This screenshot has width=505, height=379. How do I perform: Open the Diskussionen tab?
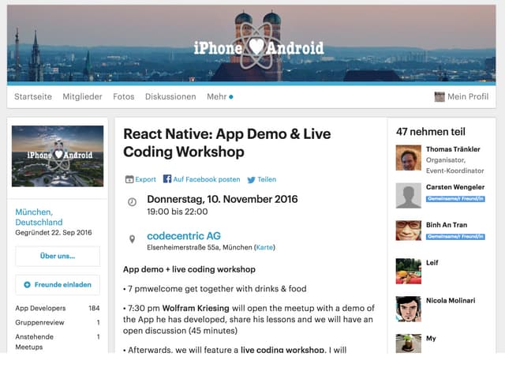170,96
